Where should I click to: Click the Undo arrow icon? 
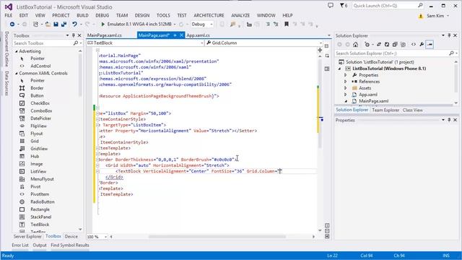[x=74, y=24]
